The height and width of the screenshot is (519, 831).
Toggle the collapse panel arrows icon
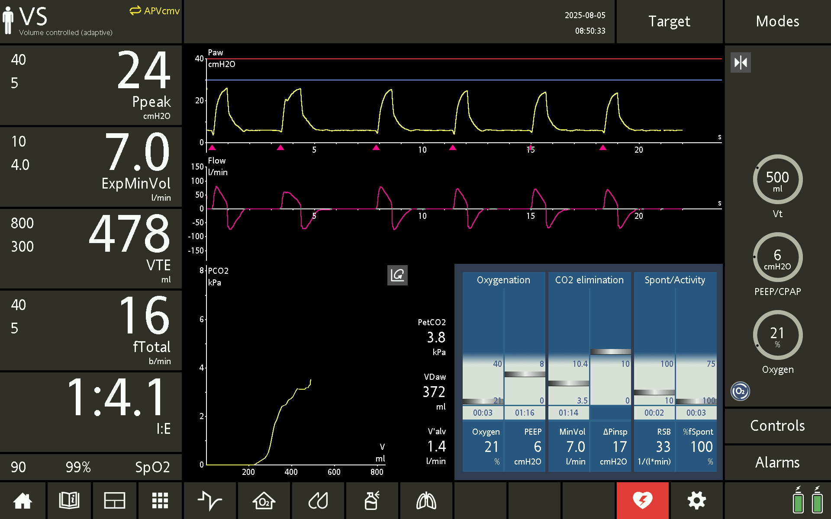click(741, 63)
